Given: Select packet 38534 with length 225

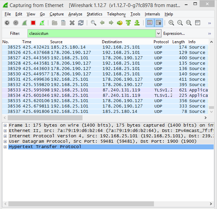Looking at the screenshot, I should pyautogui.click(x=105, y=95).
